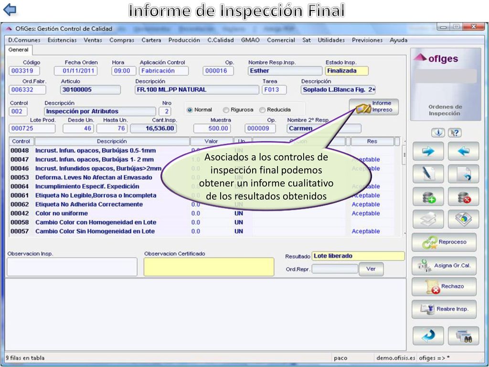489x367 pixels.
Task: Click the Nombre Resp.Insp. field Esther
Action: (285, 71)
